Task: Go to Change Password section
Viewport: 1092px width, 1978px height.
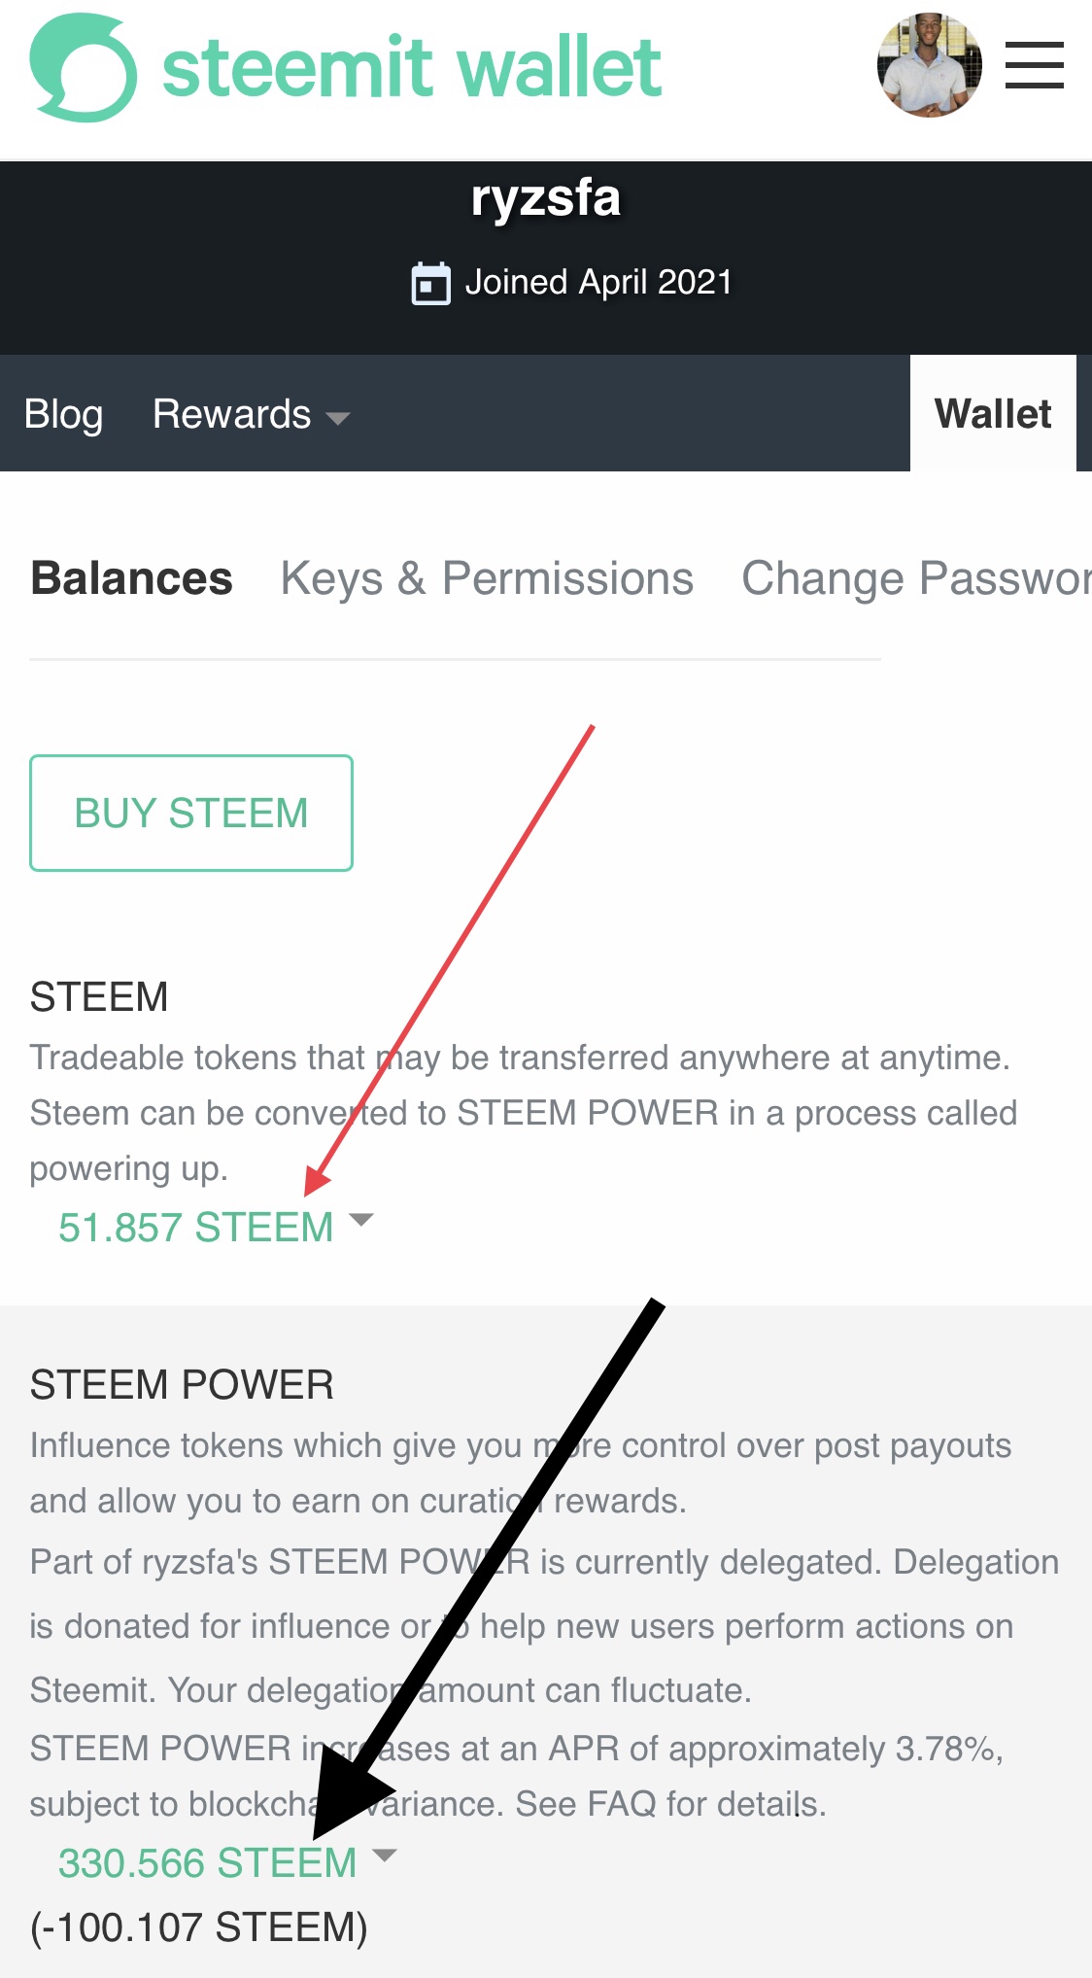Action: pos(915,578)
